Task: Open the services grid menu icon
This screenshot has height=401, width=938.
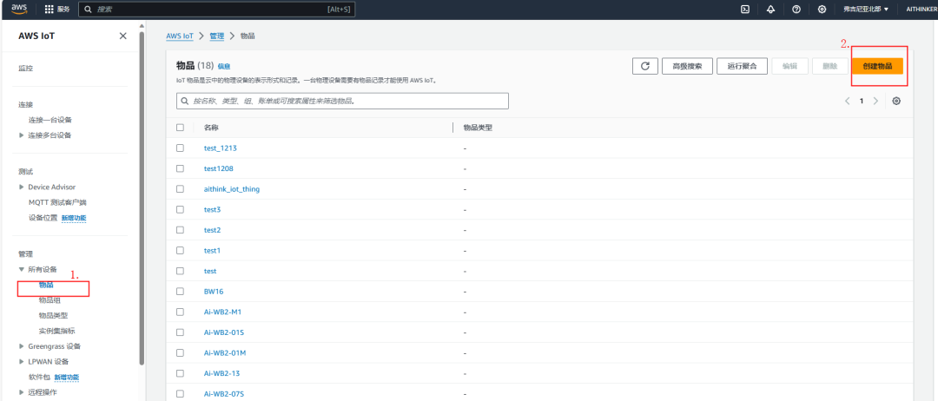Action: (49, 10)
